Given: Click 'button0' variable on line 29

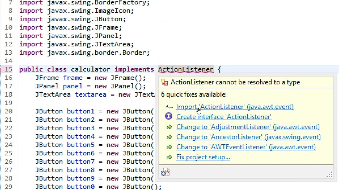Looking at the screenshot, I should click(x=81, y=187).
